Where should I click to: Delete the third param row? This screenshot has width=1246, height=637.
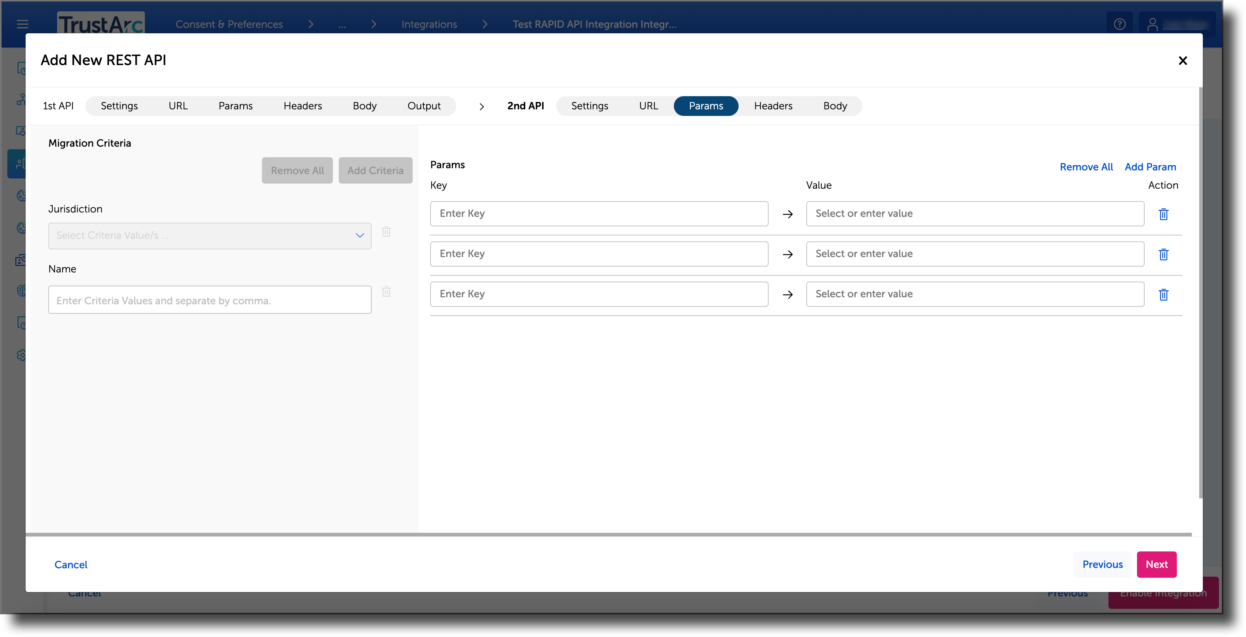1163,294
